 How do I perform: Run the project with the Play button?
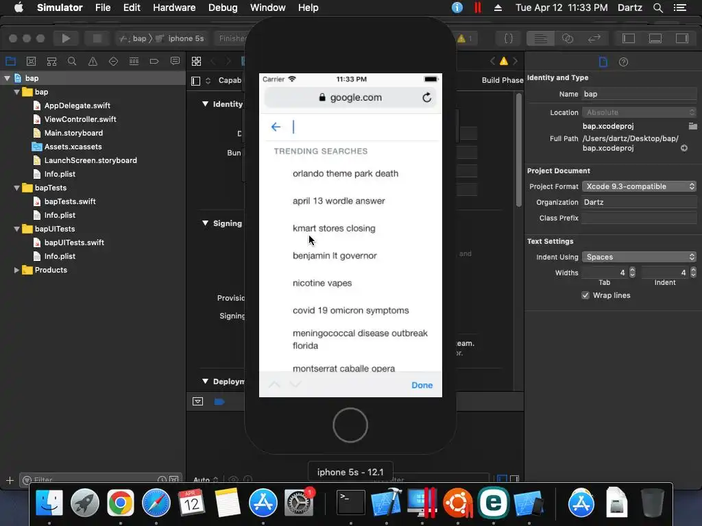pos(65,38)
